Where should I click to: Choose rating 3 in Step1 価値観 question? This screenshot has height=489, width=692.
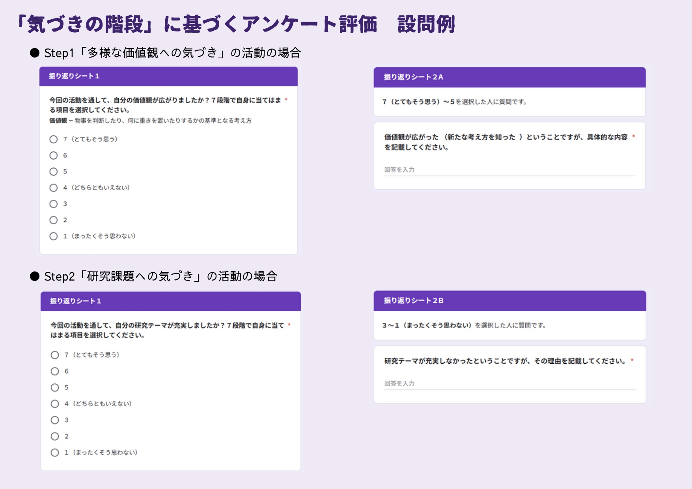pos(54,204)
